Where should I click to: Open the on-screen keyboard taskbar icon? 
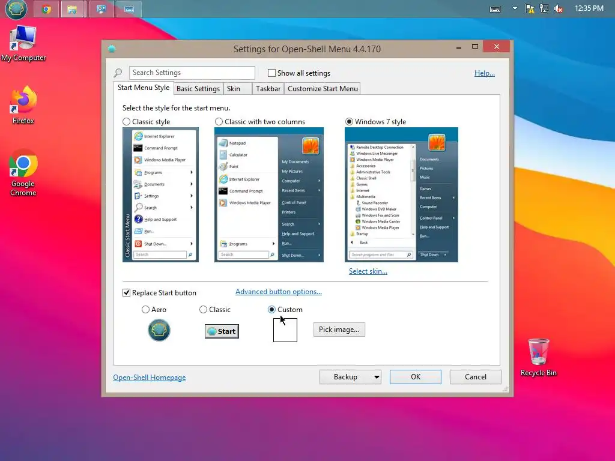coord(129,10)
